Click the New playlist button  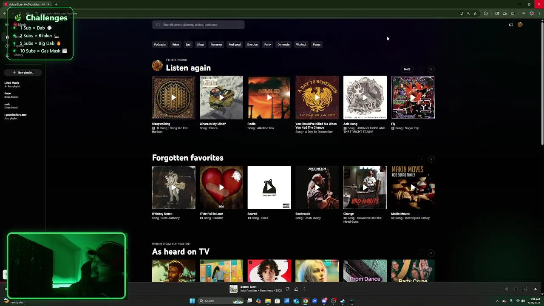23,73
